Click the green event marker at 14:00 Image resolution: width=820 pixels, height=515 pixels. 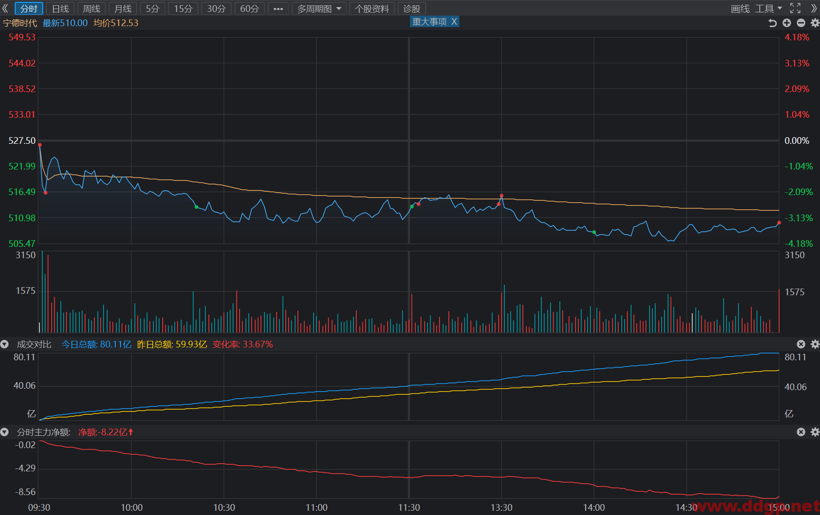pyautogui.click(x=594, y=232)
